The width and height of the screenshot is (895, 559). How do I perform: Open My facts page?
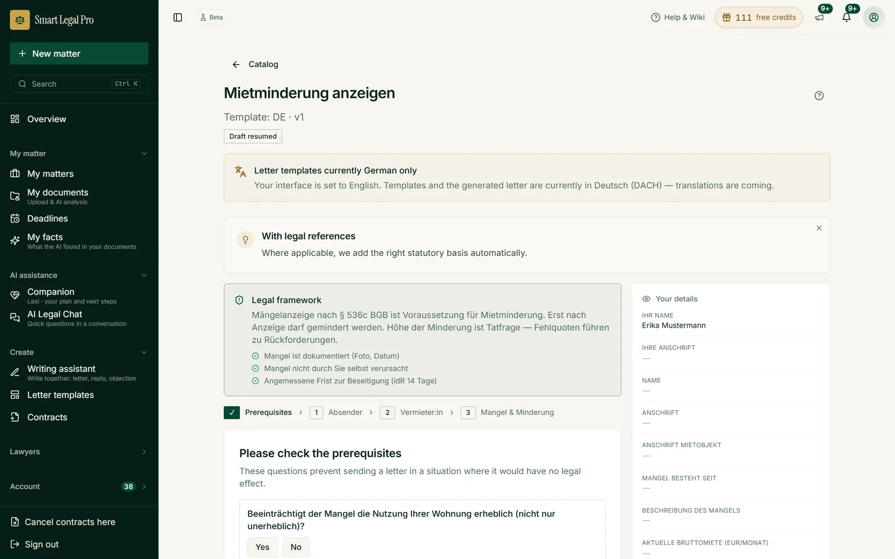(79, 241)
